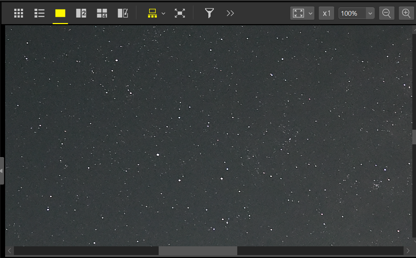Zoom in with the plus magnifier
Viewport: 416px width, 258px height.
coord(406,14)
